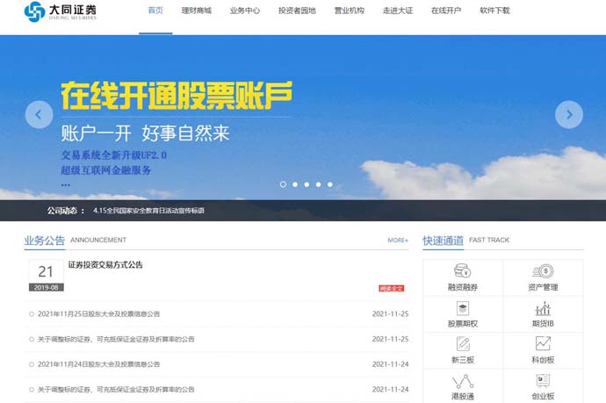Screen dimensions: 606x403
Task: Open the 营业机构 menu item
Action: 349,11
